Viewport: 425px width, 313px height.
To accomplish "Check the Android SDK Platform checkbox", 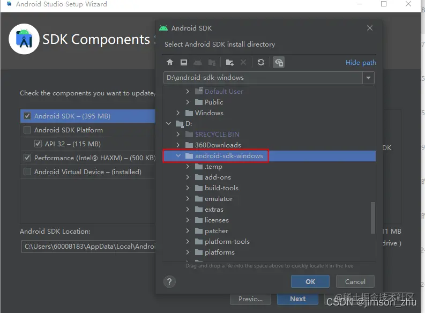I will [x=27, y=130].
